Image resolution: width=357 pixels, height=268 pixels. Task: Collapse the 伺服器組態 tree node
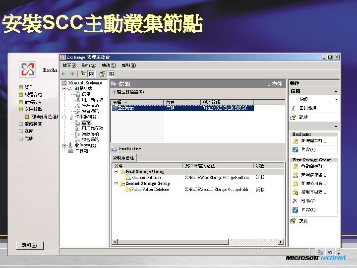(x=64, y=117)
